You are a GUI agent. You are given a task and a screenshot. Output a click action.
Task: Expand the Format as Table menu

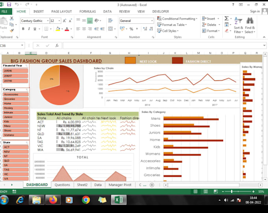click(x=172, y=24)
